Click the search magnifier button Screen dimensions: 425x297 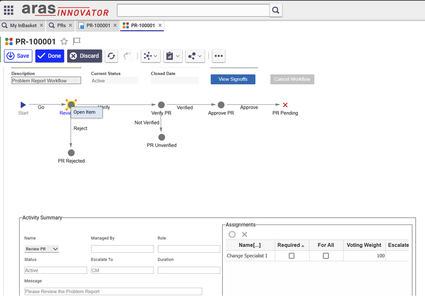coord(276,10)
